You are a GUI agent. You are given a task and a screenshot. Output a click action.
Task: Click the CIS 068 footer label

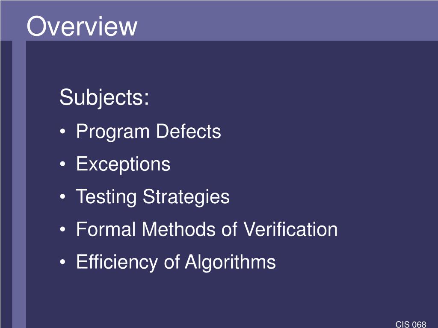point(411,325)
